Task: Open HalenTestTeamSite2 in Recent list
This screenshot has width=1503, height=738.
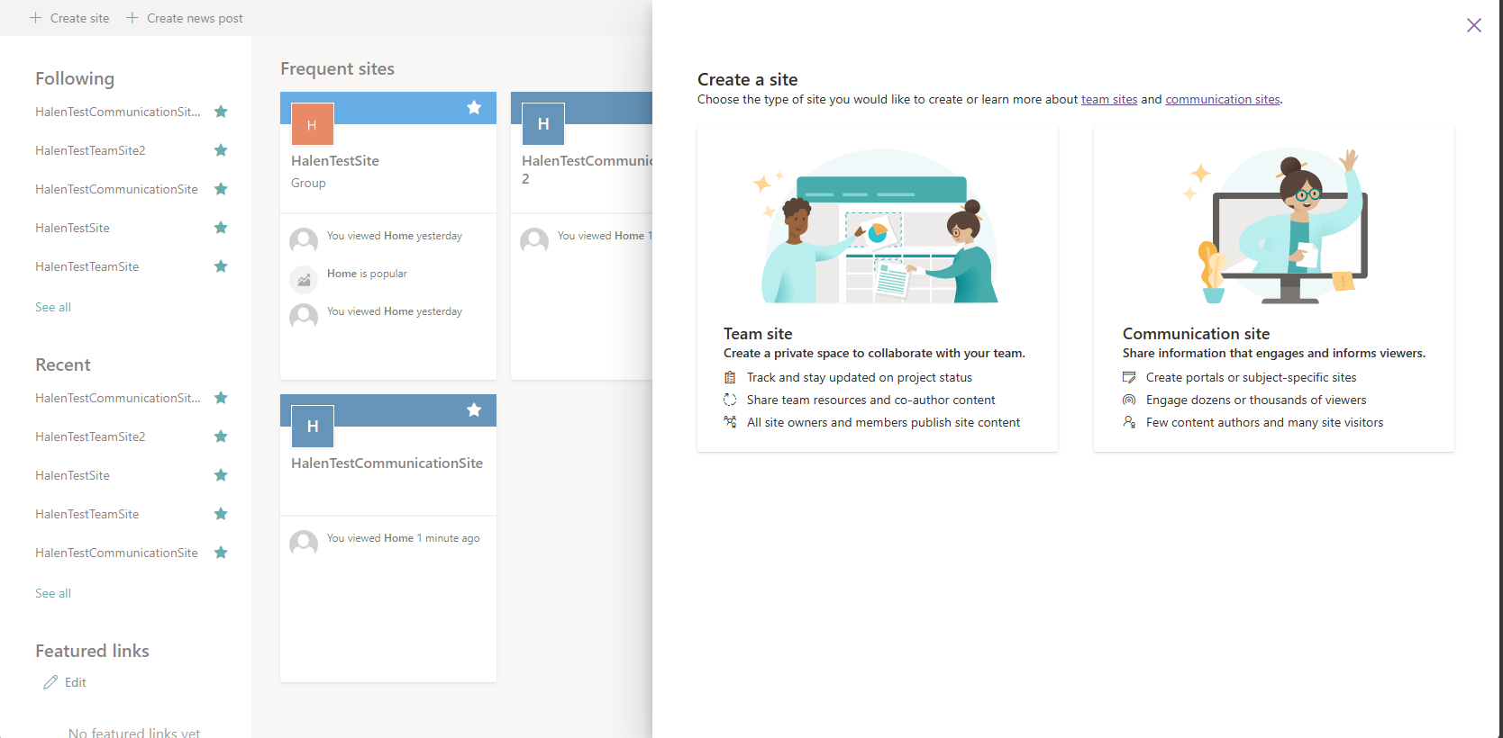Action: click(90, 436)
